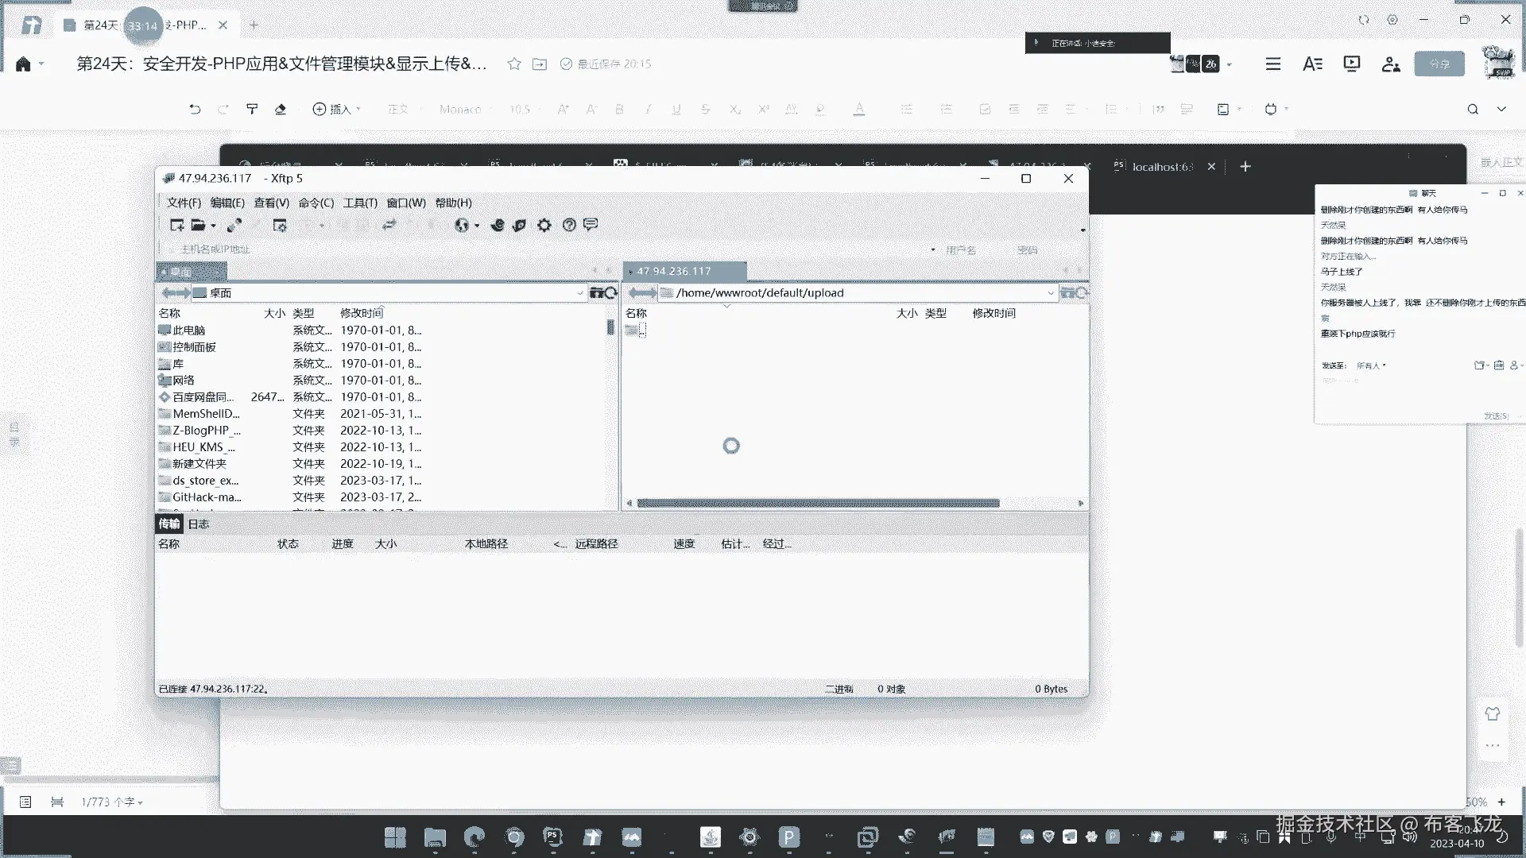Image resolution: width=1526 pixels, height=858 pixels.
Task: Select the Z-BlogPHP folder in local list
Action: (x=206, y=430)
